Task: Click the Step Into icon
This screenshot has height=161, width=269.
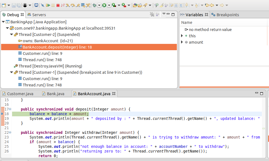Action: point(68,5)
